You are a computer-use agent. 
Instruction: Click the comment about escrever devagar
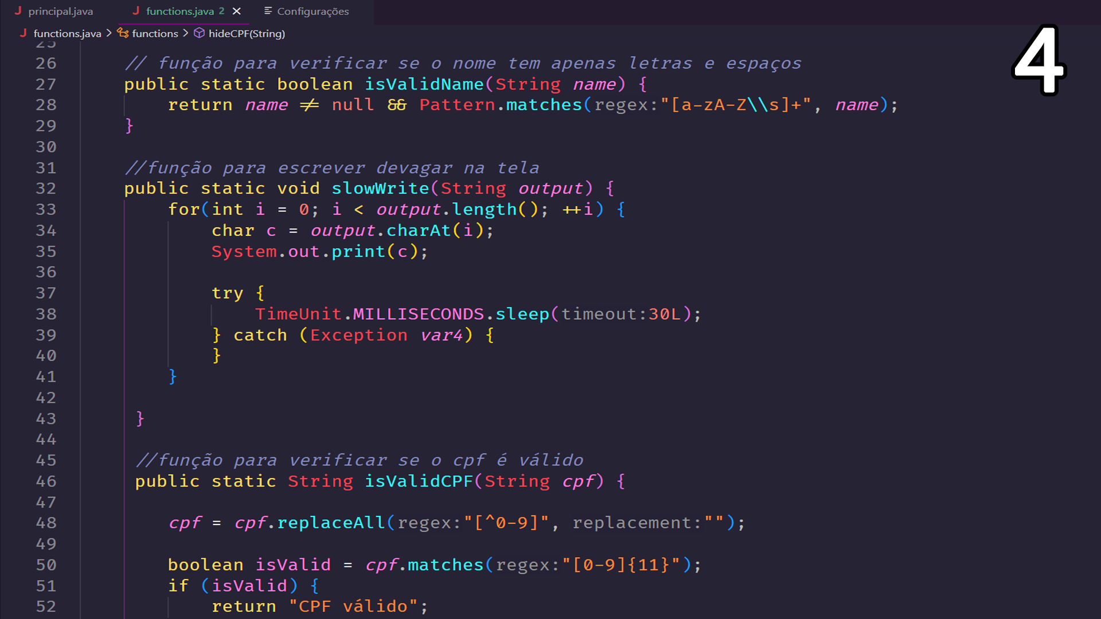pyautogui.click(x=332, y=168)
